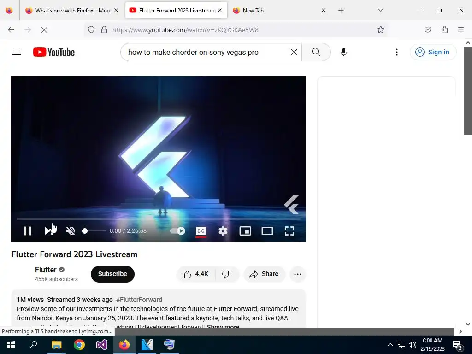472x354 pixels.
Task: List all tabs dropdown arrow
Action: pyautogui.click(x=381, y=10)
